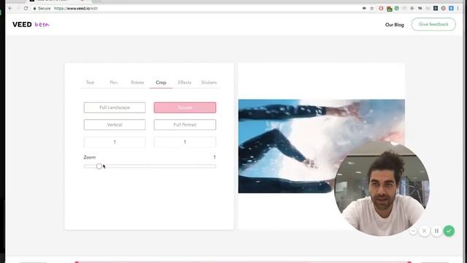Open the Stickers tab
467x263 pixels.
pos(209,83)
